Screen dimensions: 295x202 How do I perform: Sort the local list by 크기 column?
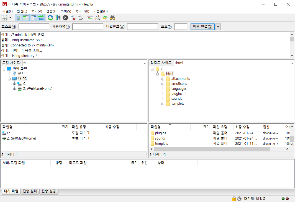point(59,127)
